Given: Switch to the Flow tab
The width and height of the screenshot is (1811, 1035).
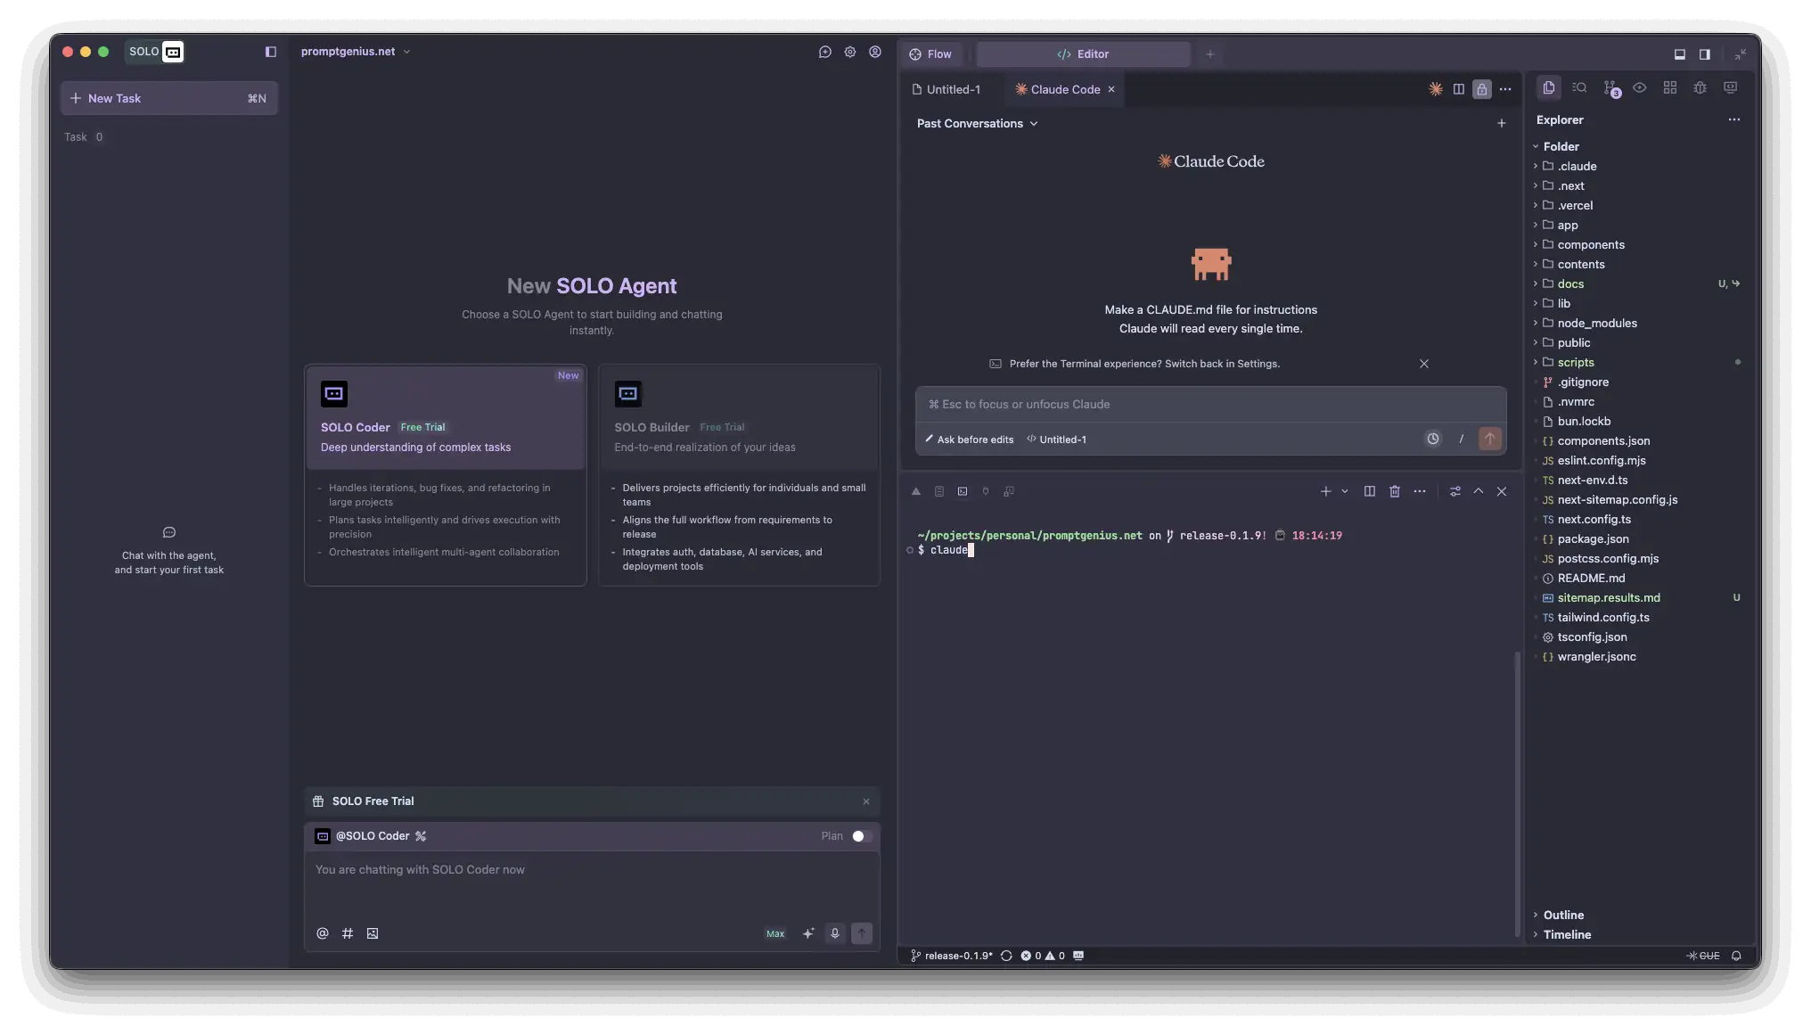Looking at the screenshot, I should click(x=930, y=53).
